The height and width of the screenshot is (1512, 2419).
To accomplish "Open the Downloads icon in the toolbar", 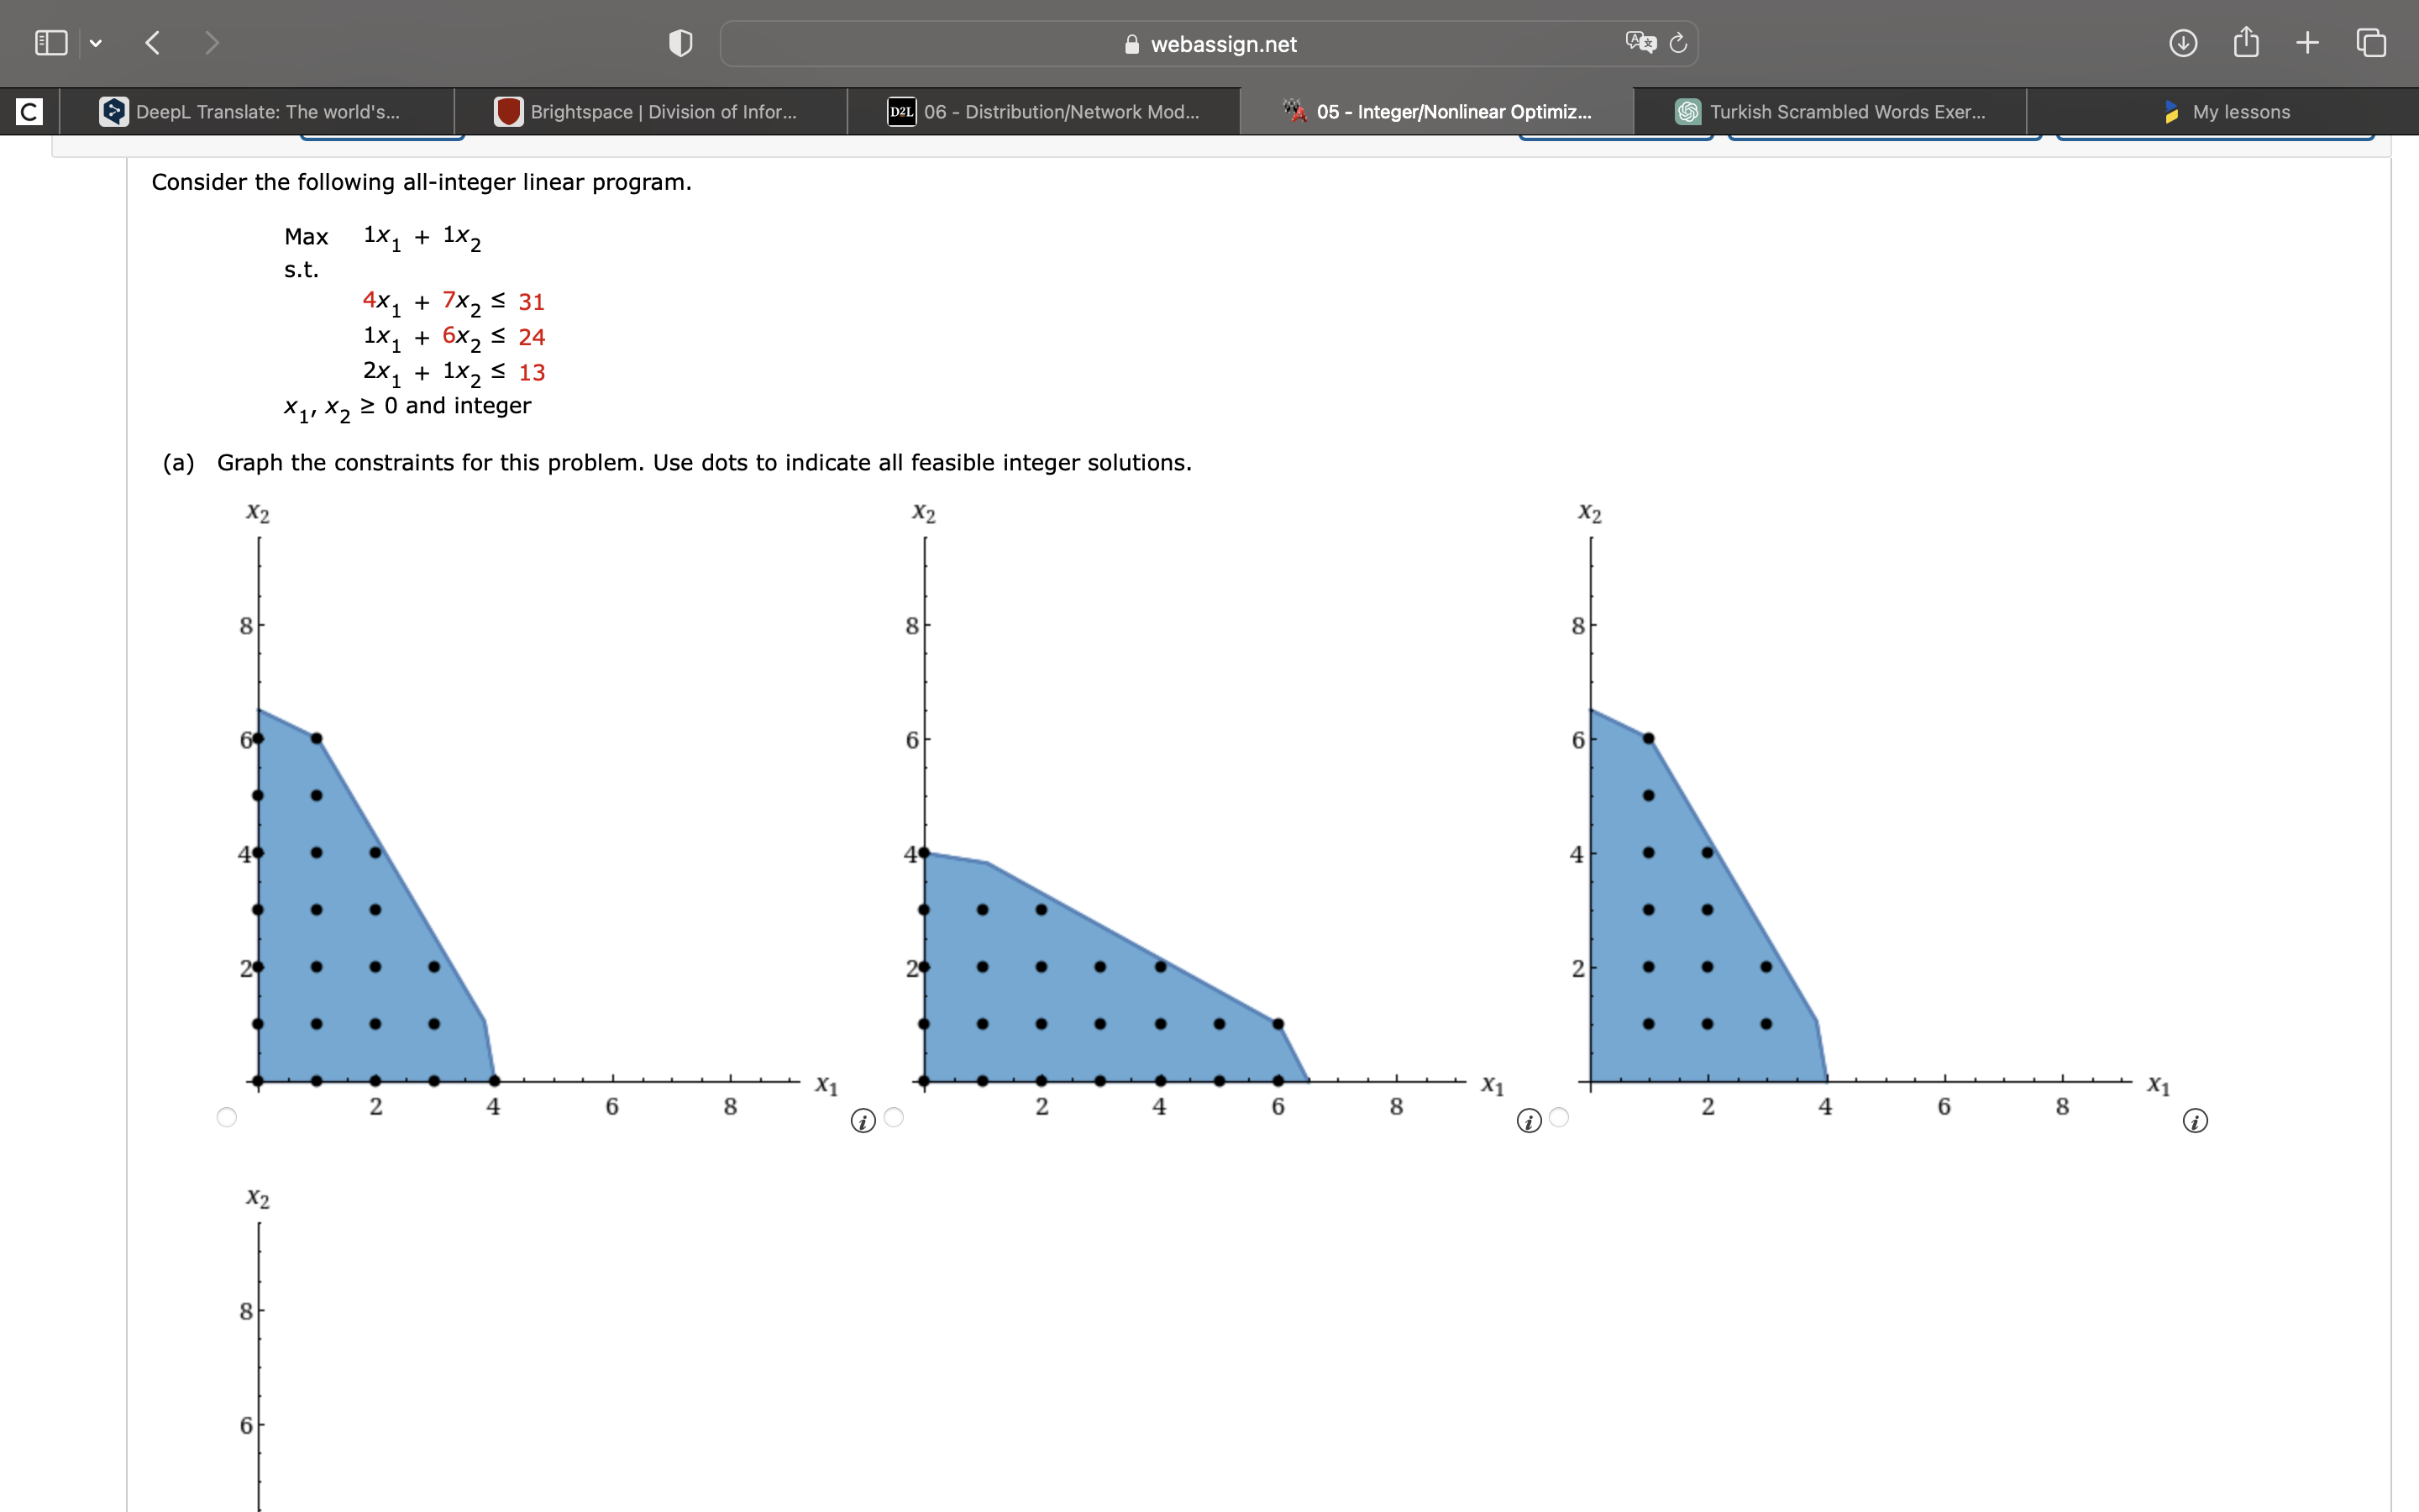I will tap(2184, 42).
